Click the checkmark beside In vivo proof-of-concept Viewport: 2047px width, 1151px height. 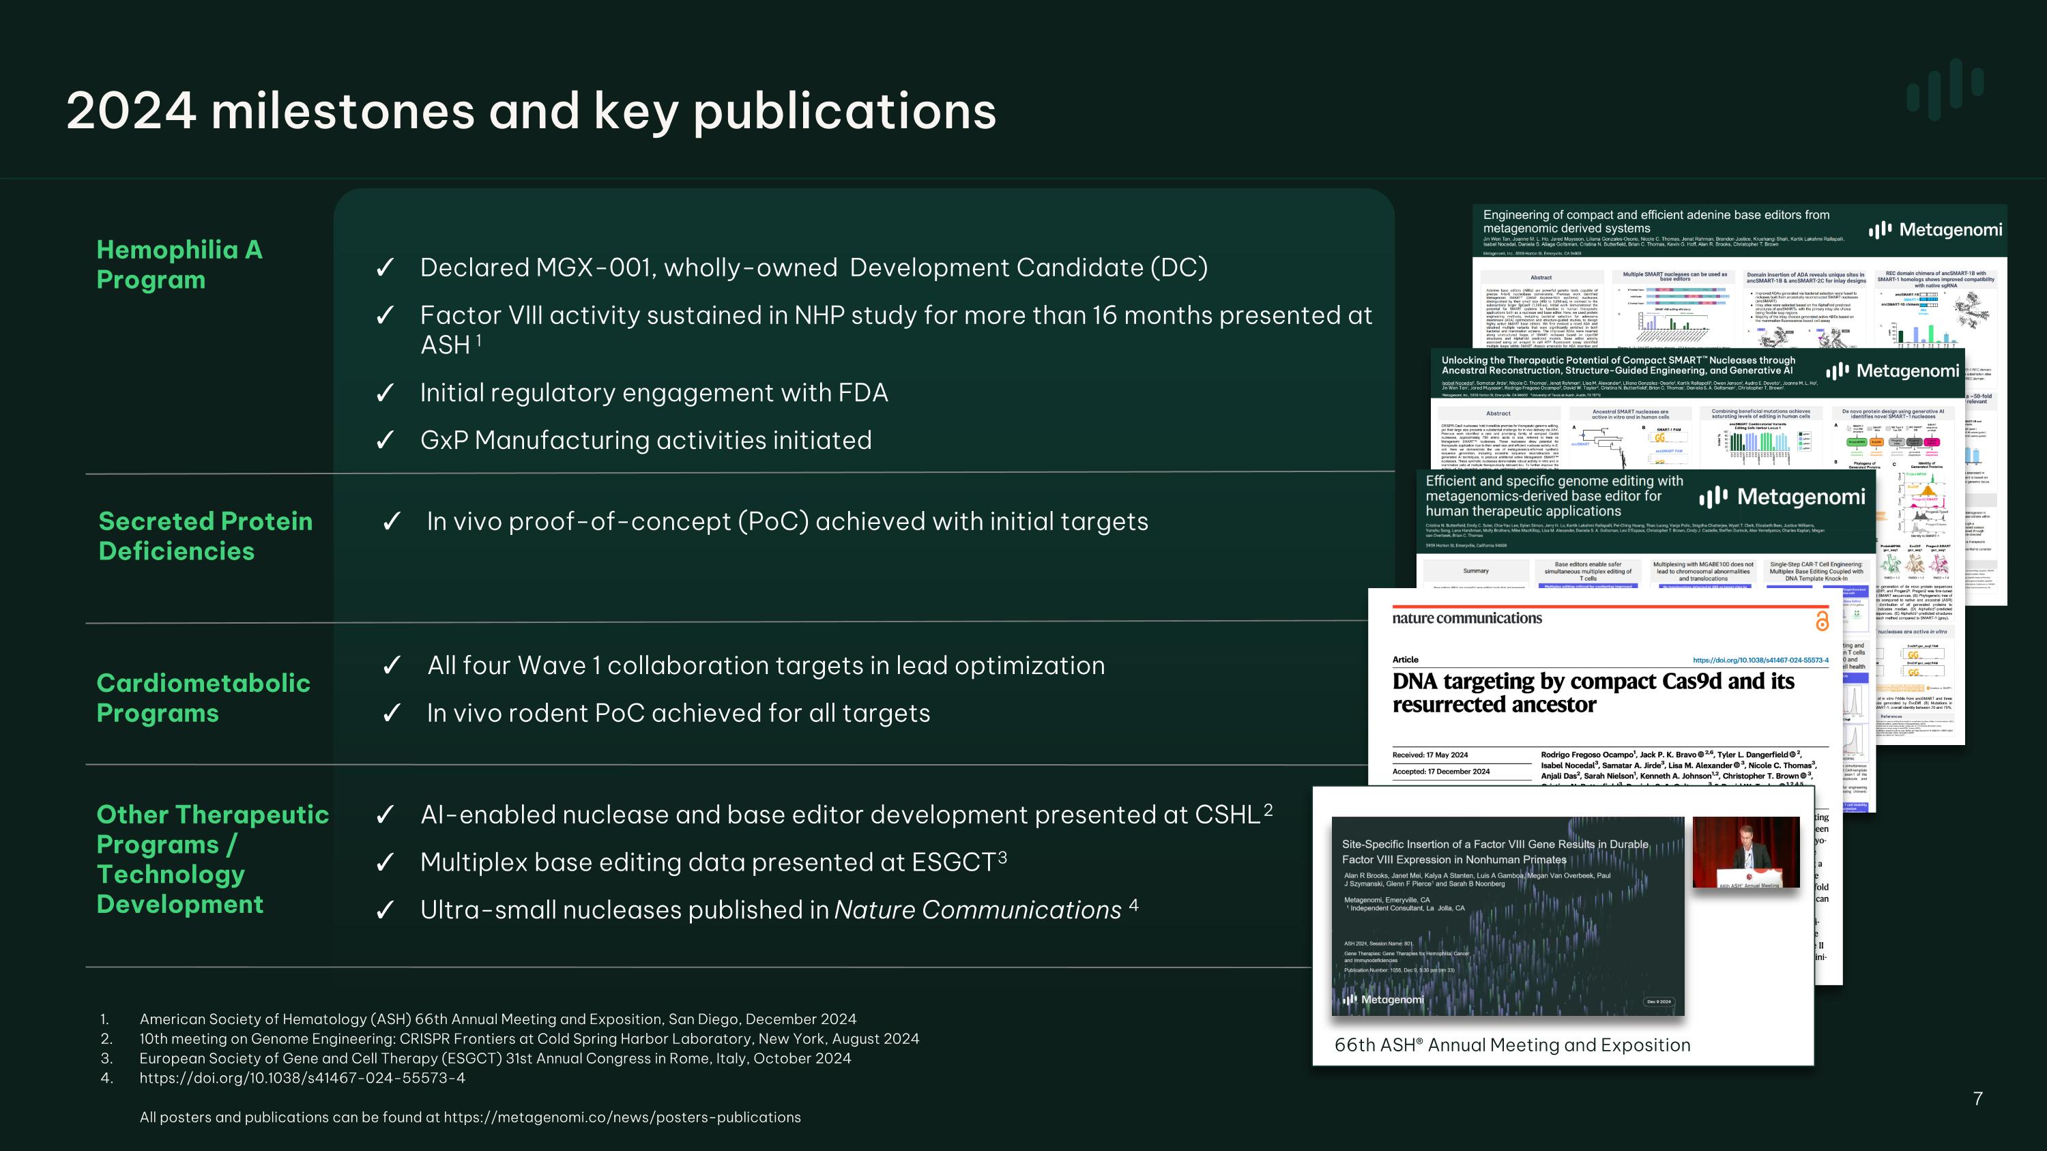(392, 522)
